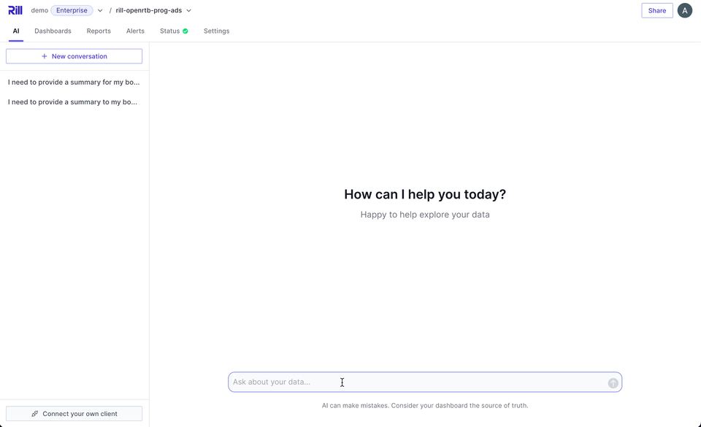Go to the Reports tab

click(x=99, y=31)
